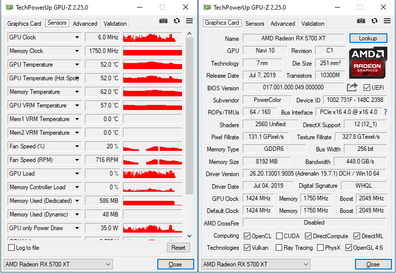Click Close button in Sensors window
This screenshot has width=396, height=273.
(x=175, y=264)
